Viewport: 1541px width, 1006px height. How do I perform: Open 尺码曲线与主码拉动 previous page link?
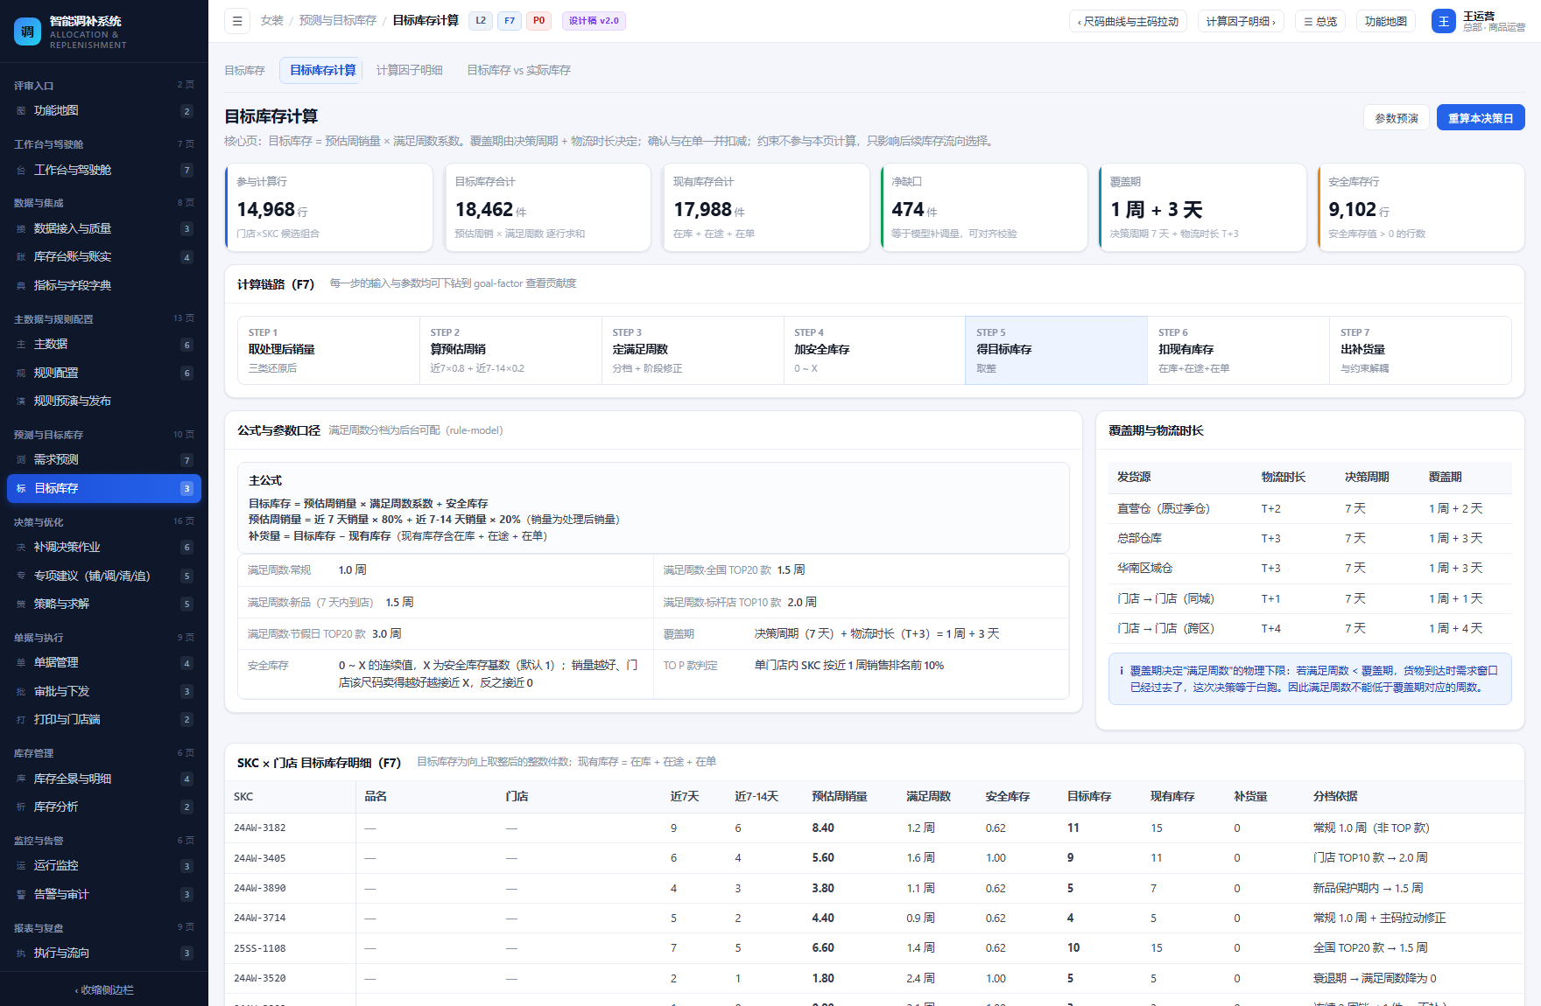pyautogui.click(x=1128, y=21)
